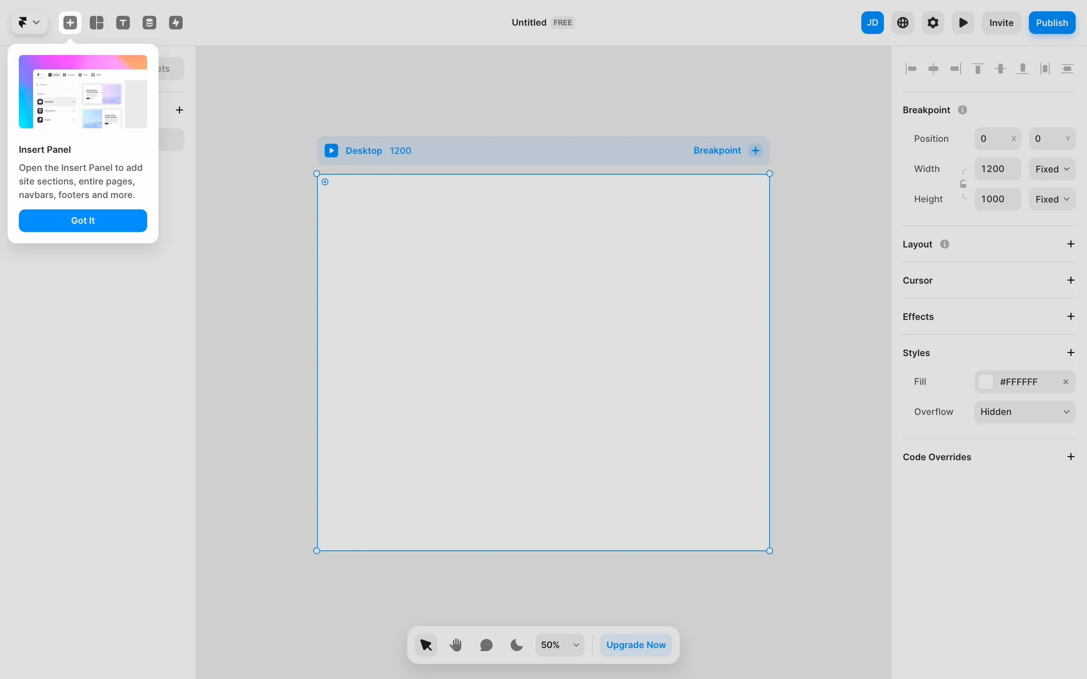Toggle the aspect ratio lock
Image resolution: width=1087 pixels, height=679 pixels.
[x=963, y=184]
